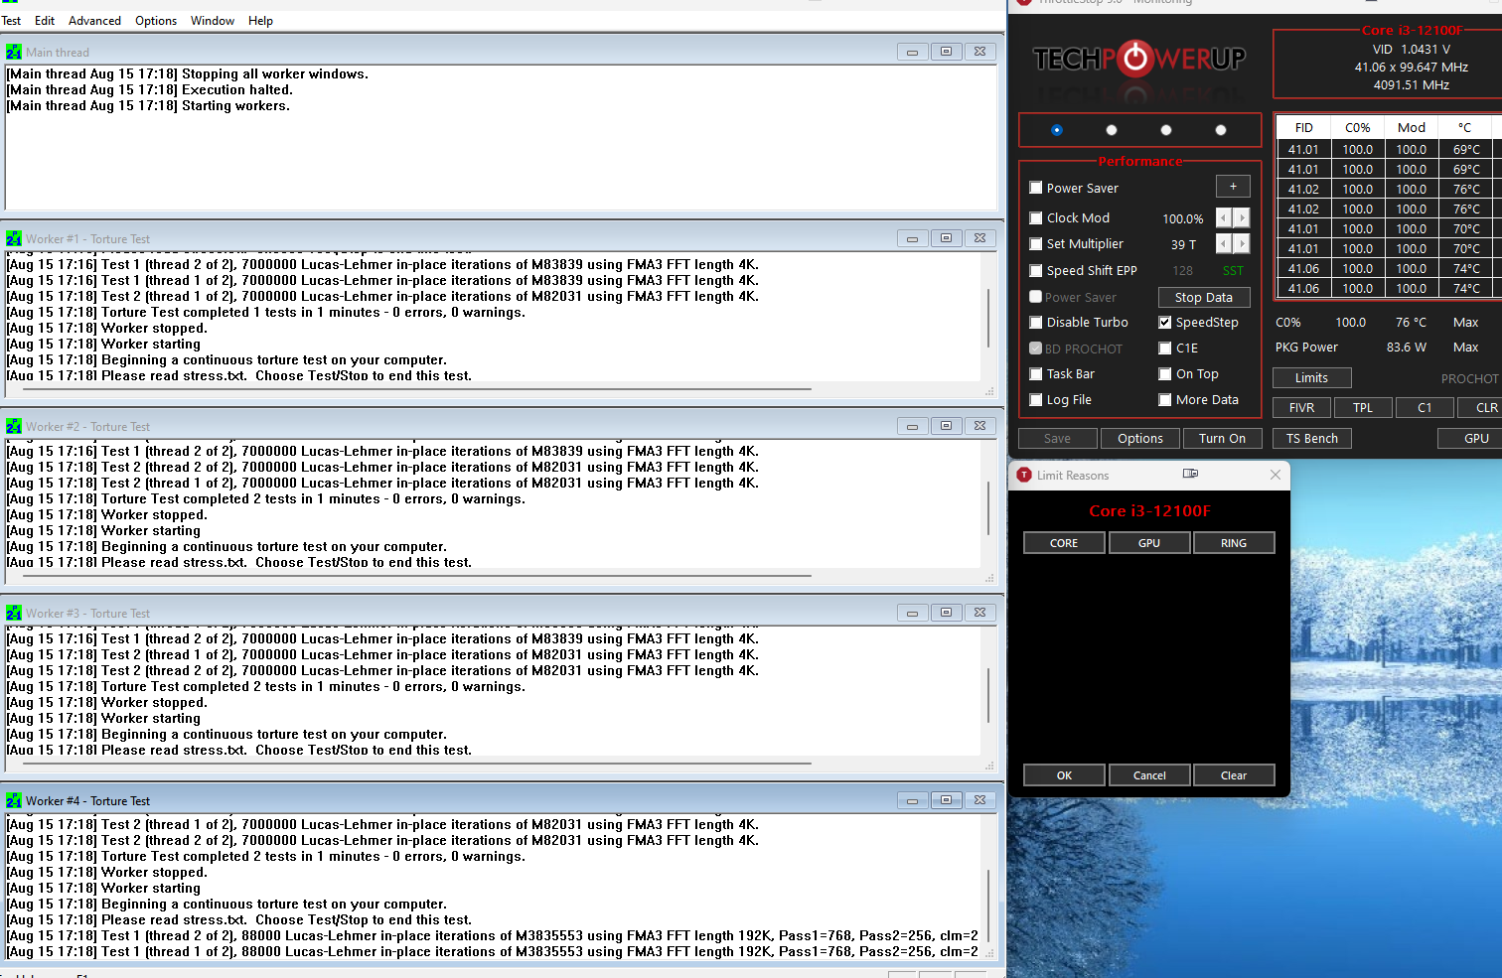Screen dimensions: 1502x978
Task: Click the Worker #1 window icon
Action: click(14, 238)
